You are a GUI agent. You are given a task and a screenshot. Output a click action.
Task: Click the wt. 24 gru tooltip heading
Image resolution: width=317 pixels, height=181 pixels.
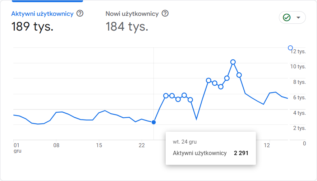tap(185, 142)
